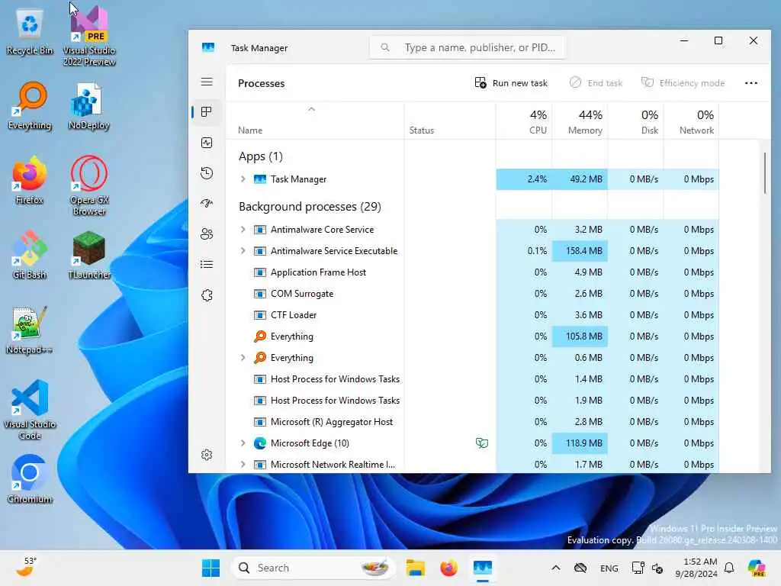The width and height of the screenshot is (781, 586).
Task: Select the NoDeploy desktop icon
Action: [89, 107]
